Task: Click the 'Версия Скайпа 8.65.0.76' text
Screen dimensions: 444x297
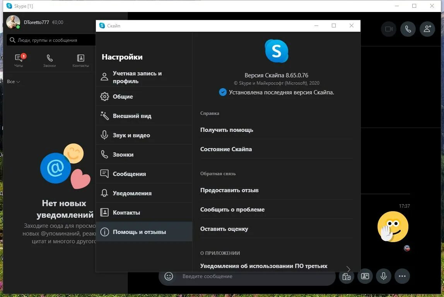Action: coord(277,75)
